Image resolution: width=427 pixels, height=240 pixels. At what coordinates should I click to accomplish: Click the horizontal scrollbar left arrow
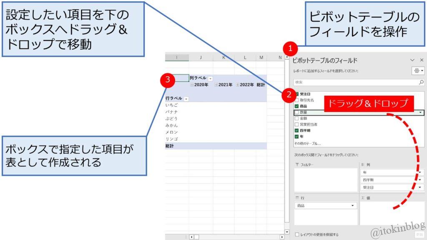(x=191, y=237)
